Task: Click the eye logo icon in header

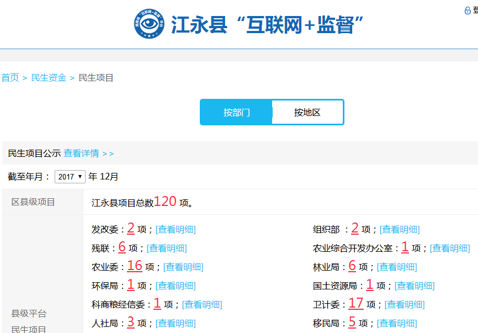Action: point(150,24)
